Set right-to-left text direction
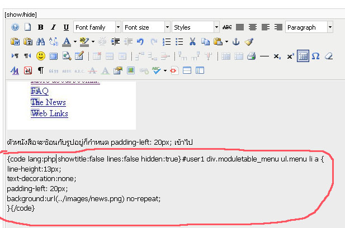The height and width of the screenshot is (228, 345). point(28,56)
